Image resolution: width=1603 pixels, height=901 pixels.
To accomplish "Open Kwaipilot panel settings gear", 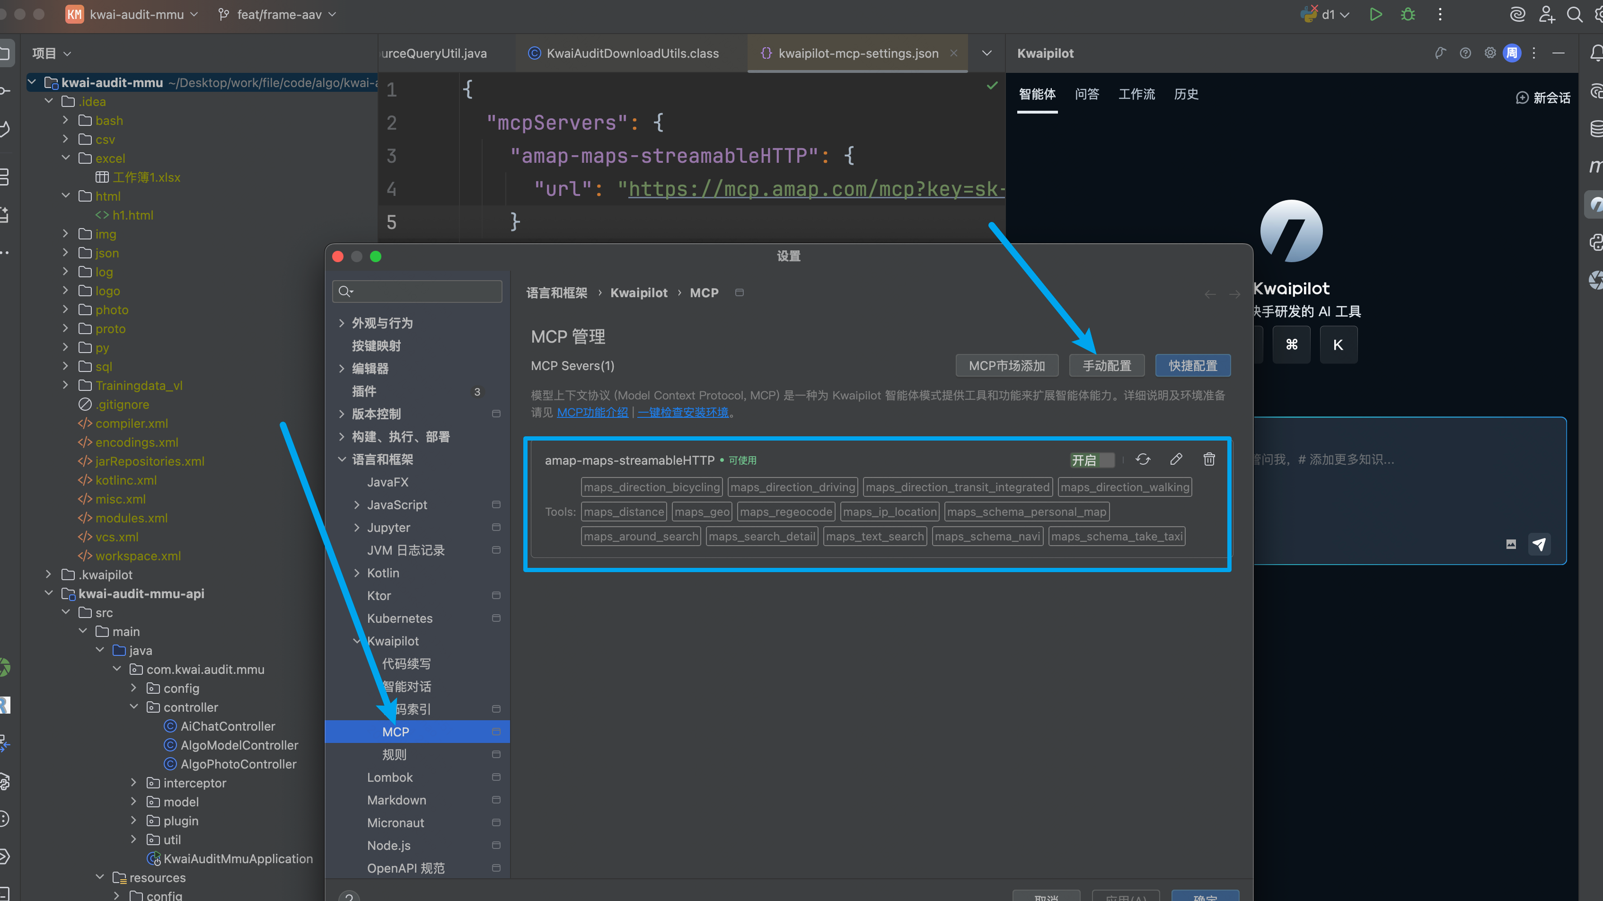I will click(1490, 53).
